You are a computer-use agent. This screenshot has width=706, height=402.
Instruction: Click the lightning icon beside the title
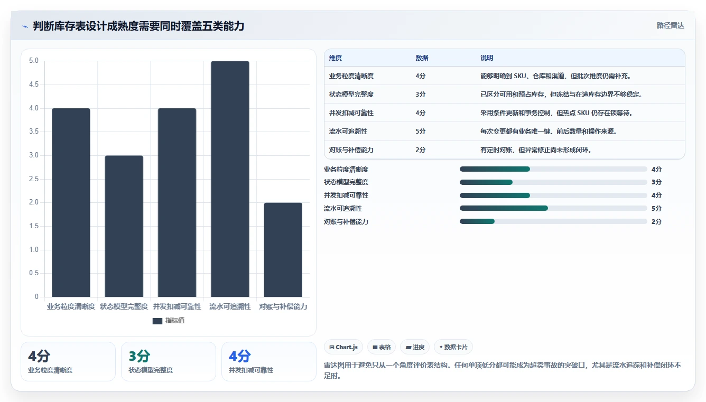point(25,26)
